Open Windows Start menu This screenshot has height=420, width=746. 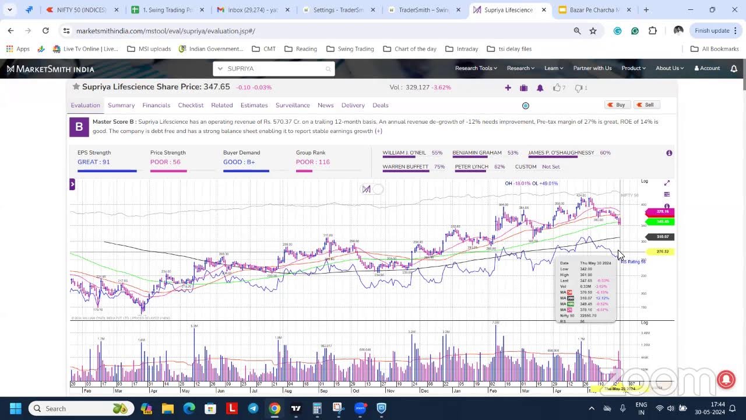click(x=15, y=408)
